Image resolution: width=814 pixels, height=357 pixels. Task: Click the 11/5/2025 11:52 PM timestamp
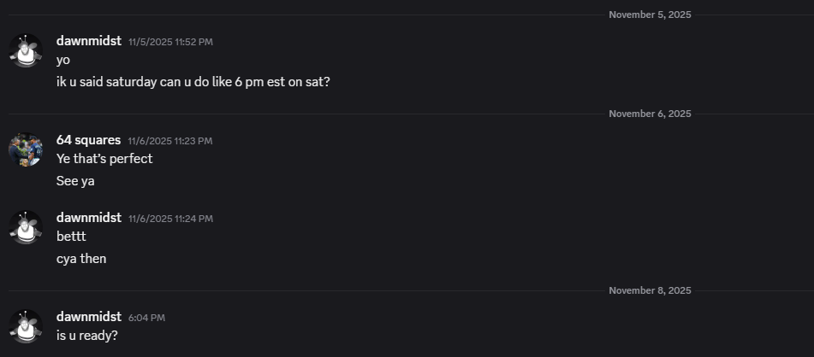click(170, 42)
